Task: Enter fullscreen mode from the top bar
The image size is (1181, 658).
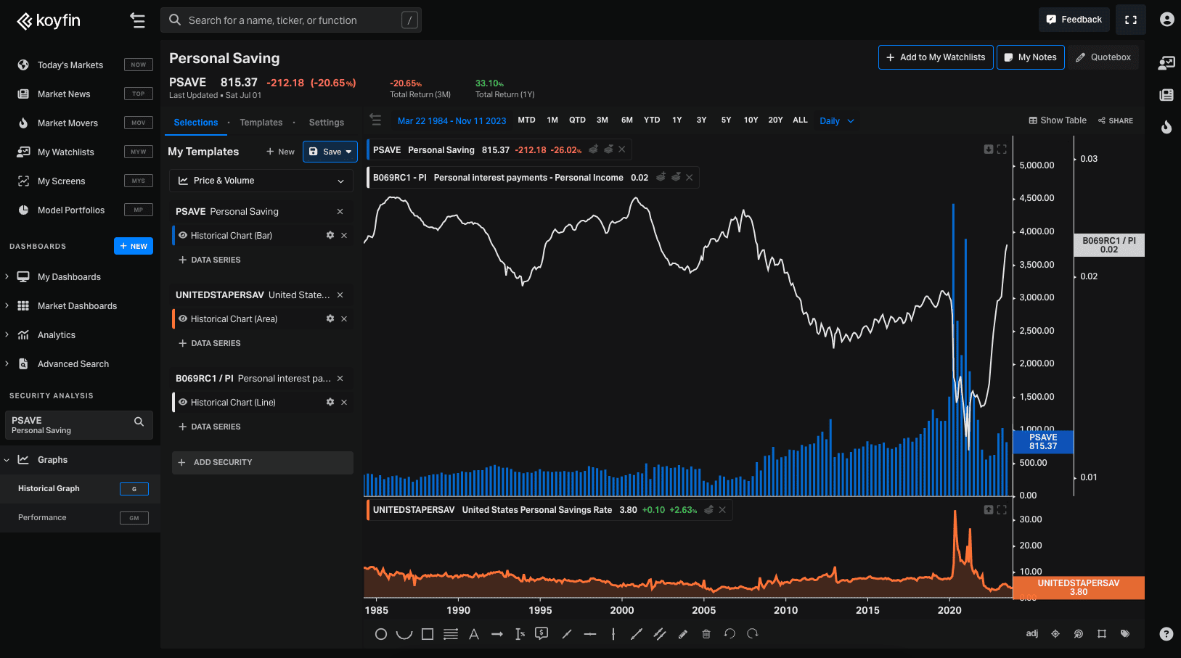Action: click(1131, 20)
